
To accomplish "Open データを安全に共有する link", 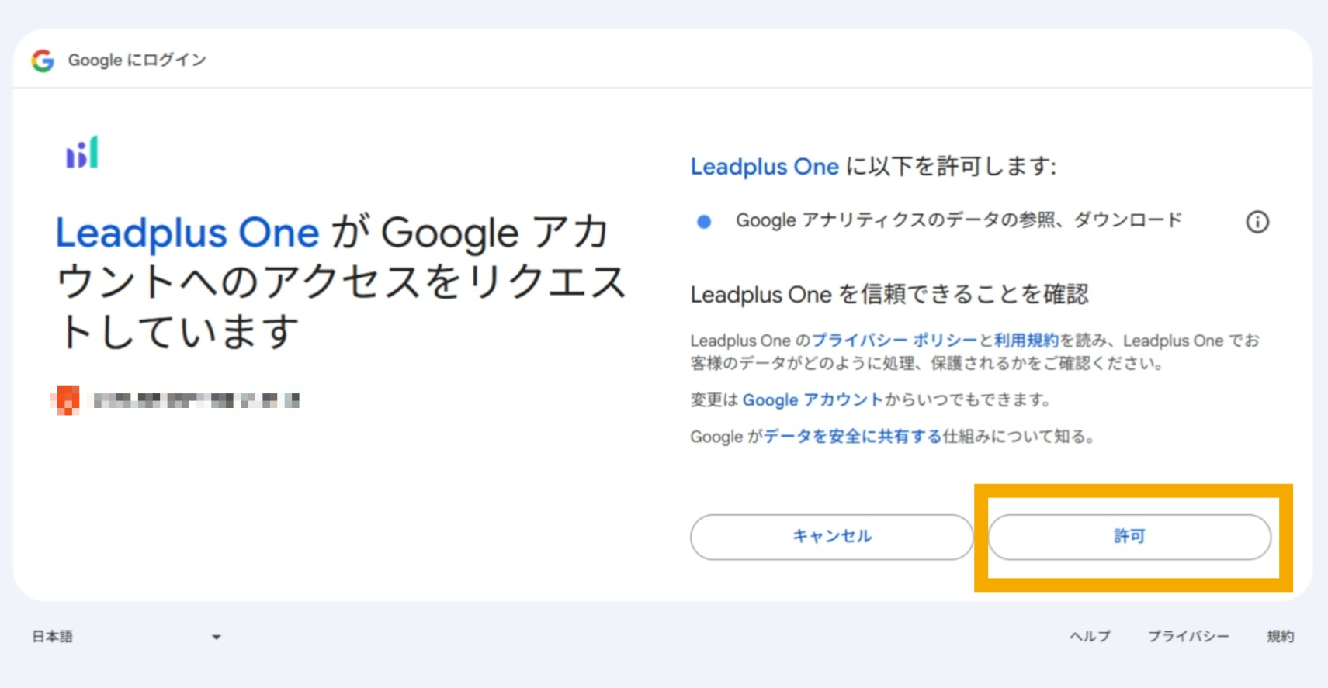I will pos(852,437).
